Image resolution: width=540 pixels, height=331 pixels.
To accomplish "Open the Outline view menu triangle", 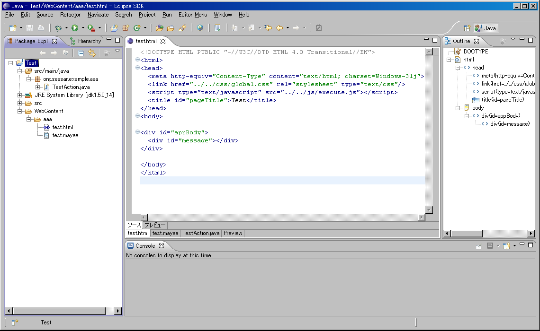I will click(x=513, y=39).
